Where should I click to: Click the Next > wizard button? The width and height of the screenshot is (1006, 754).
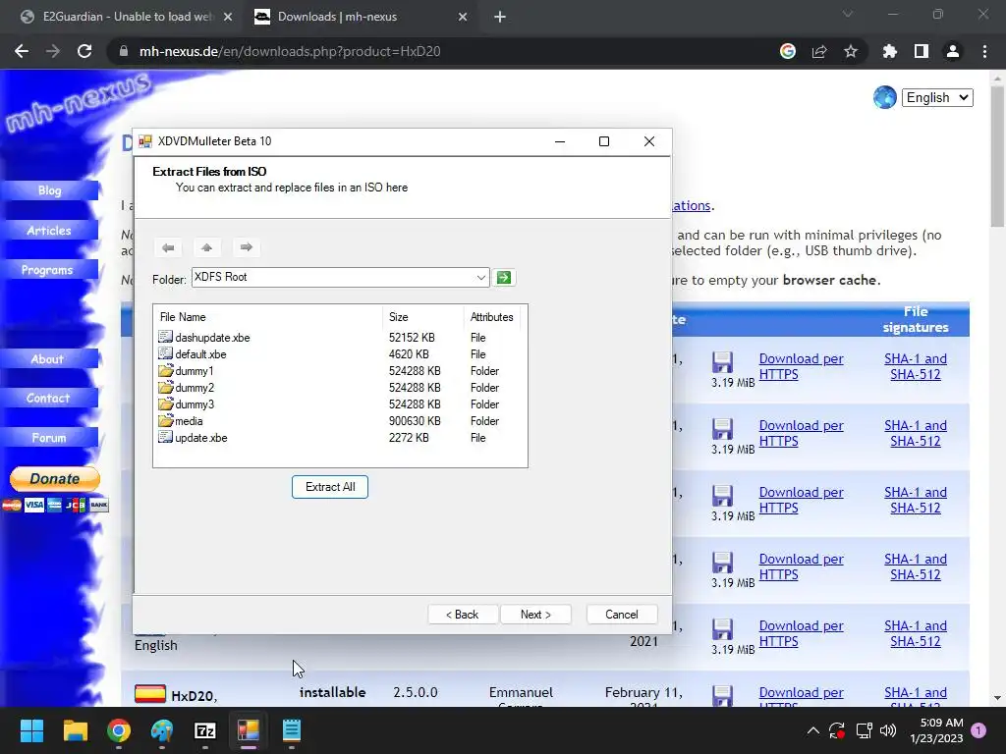click(535, 615)
